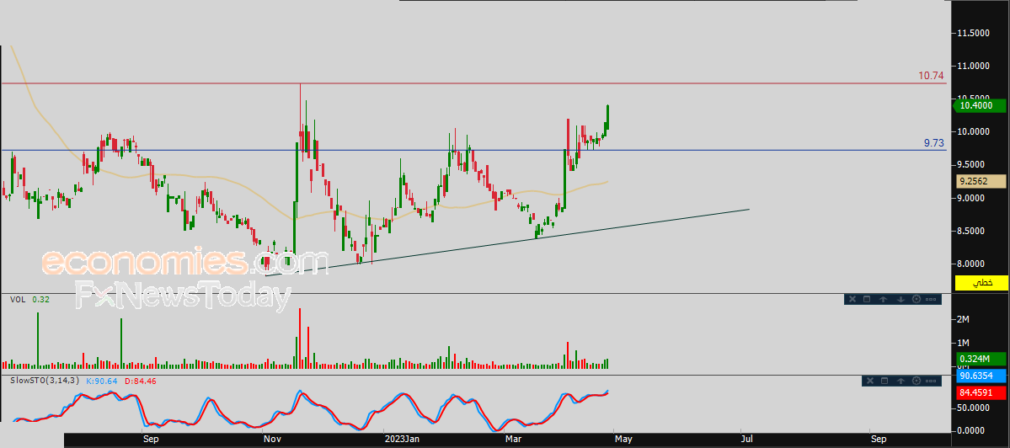Select the yellow scale type button
Image resolution: width=1010 pixels, height=448 pixels.
(x=981, y=283)
